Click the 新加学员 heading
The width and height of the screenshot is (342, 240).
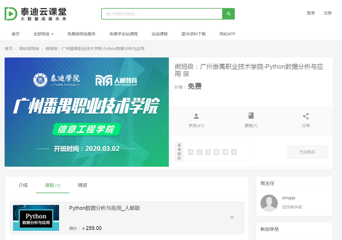(269, 229)
